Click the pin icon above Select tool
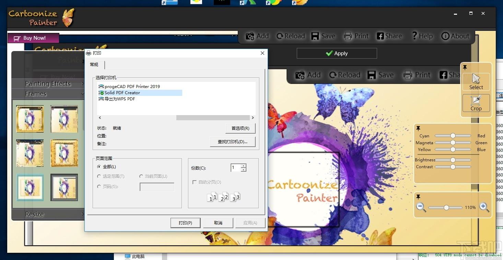The width and height of the screenshot is (503, 260). tap(465, 67)
